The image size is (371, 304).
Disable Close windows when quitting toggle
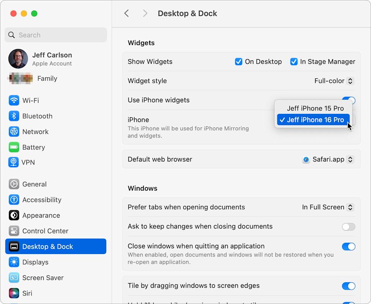click(349, 246)
